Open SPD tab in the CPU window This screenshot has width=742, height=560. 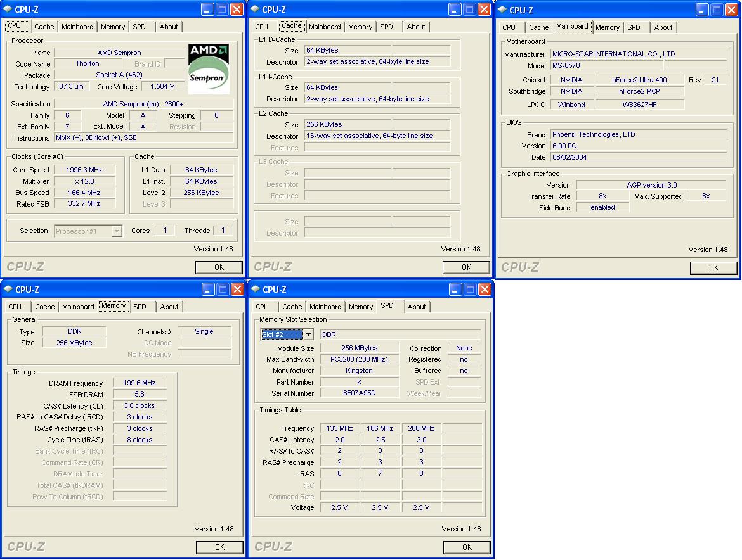[x=139, y=27]
